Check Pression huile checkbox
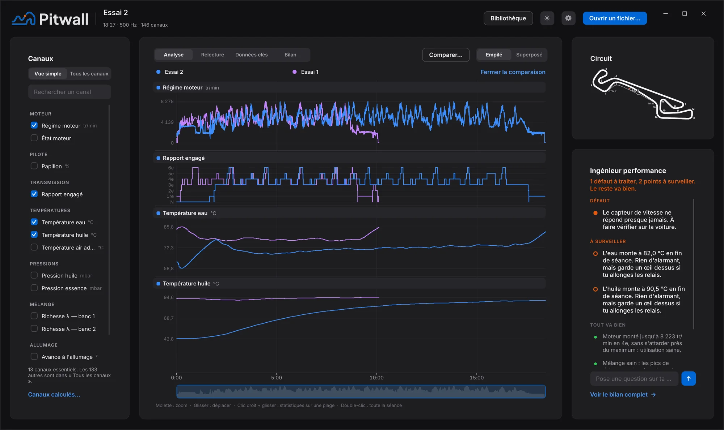The width and height of the screenshot is (724, 430). point(34,275)
